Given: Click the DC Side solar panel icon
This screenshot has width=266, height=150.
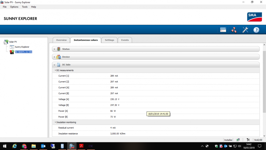Looking at the screenshot, I should point(59,65).
